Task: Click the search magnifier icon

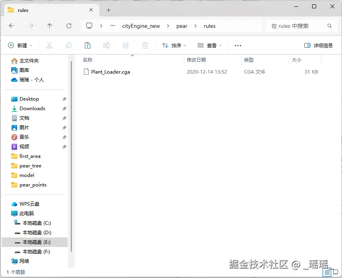Action: [330, 26]
